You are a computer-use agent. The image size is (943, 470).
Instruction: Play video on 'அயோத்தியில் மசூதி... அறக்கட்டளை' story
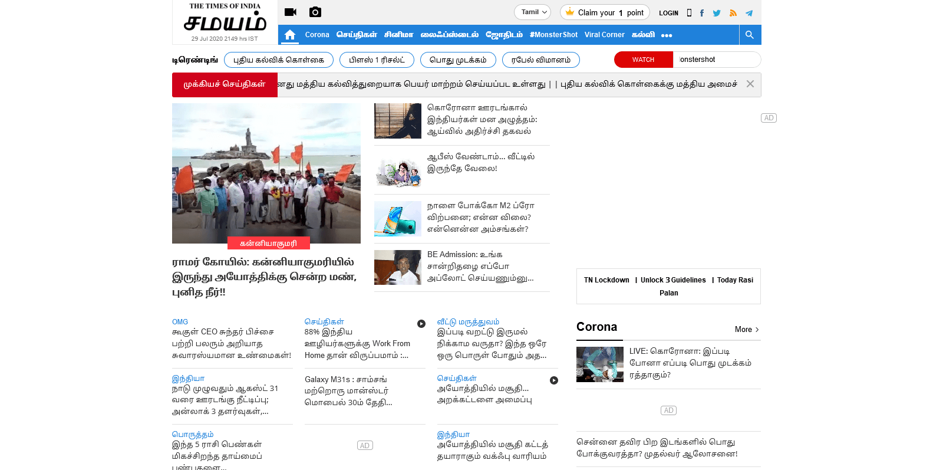coord(554,380)
